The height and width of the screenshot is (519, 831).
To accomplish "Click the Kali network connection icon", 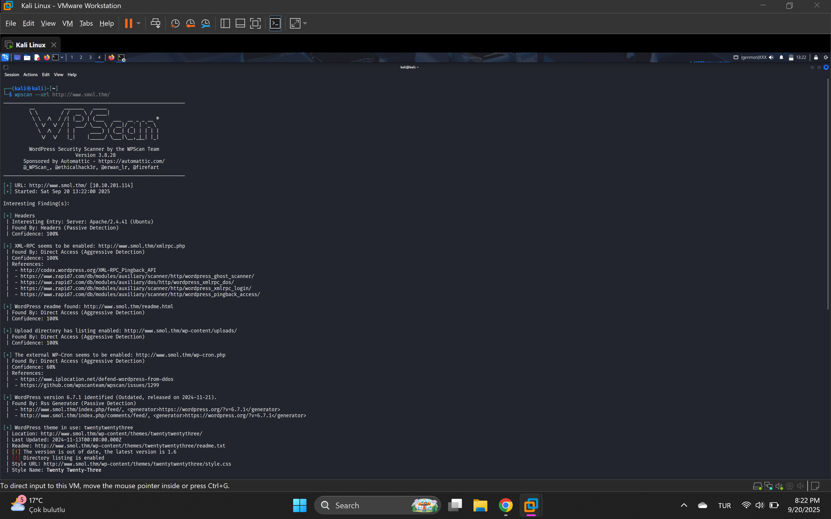I will coord(736,57).
